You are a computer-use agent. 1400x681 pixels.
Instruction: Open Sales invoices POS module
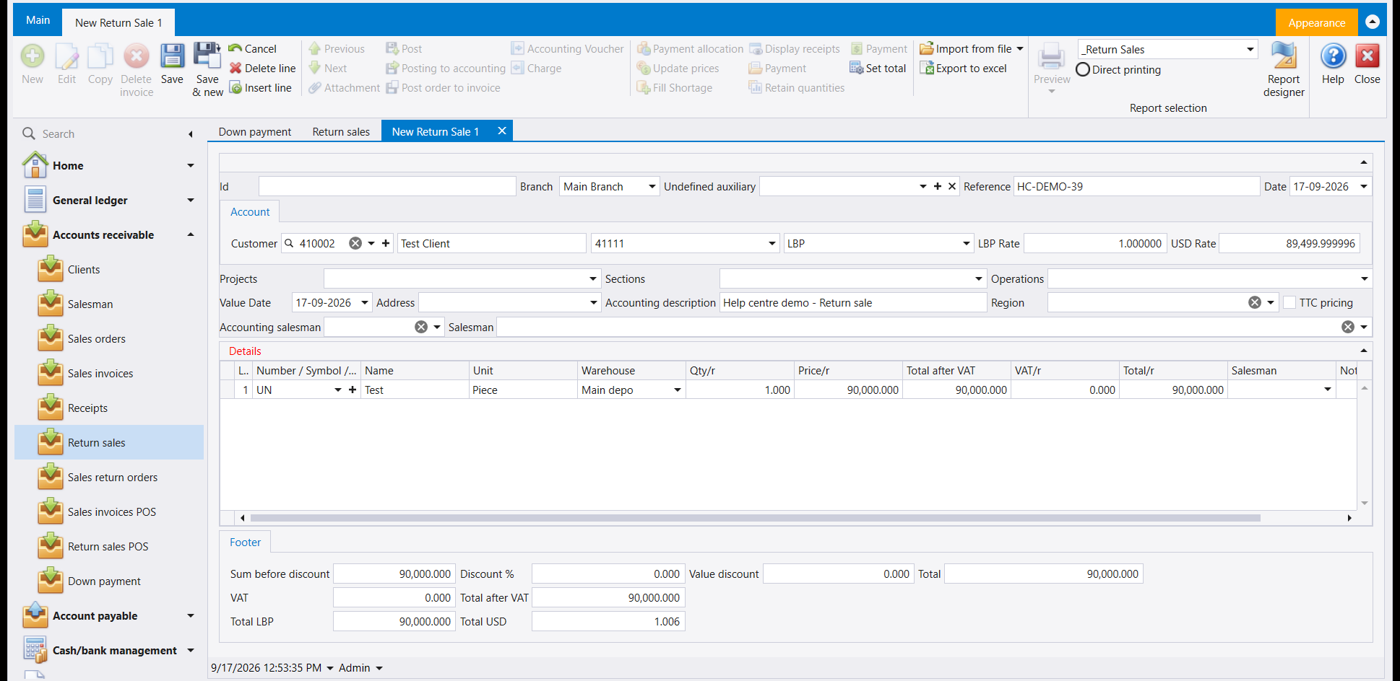112,512
